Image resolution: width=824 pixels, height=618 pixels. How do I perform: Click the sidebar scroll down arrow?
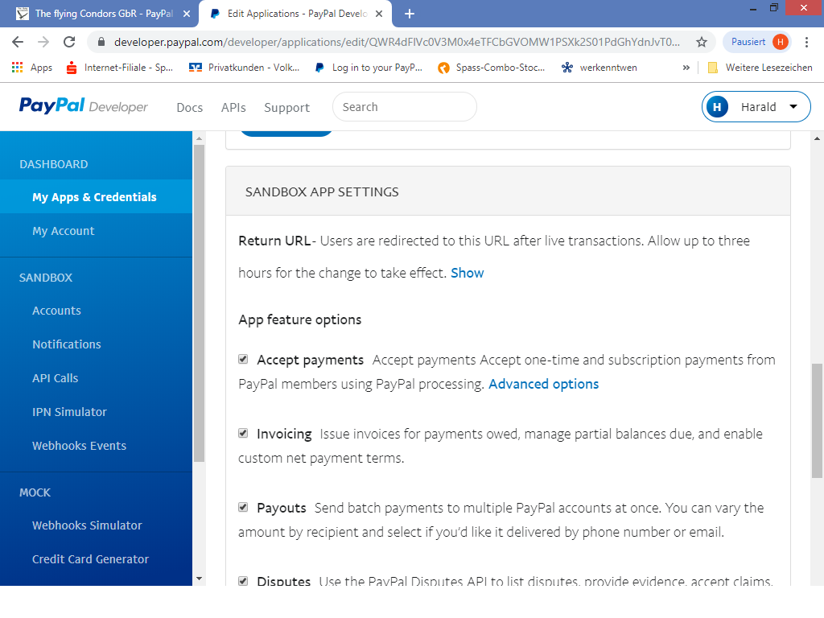click(x=199, y=578)
